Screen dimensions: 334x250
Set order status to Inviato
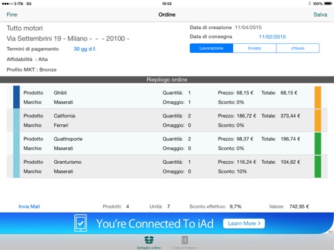(255, 48)
